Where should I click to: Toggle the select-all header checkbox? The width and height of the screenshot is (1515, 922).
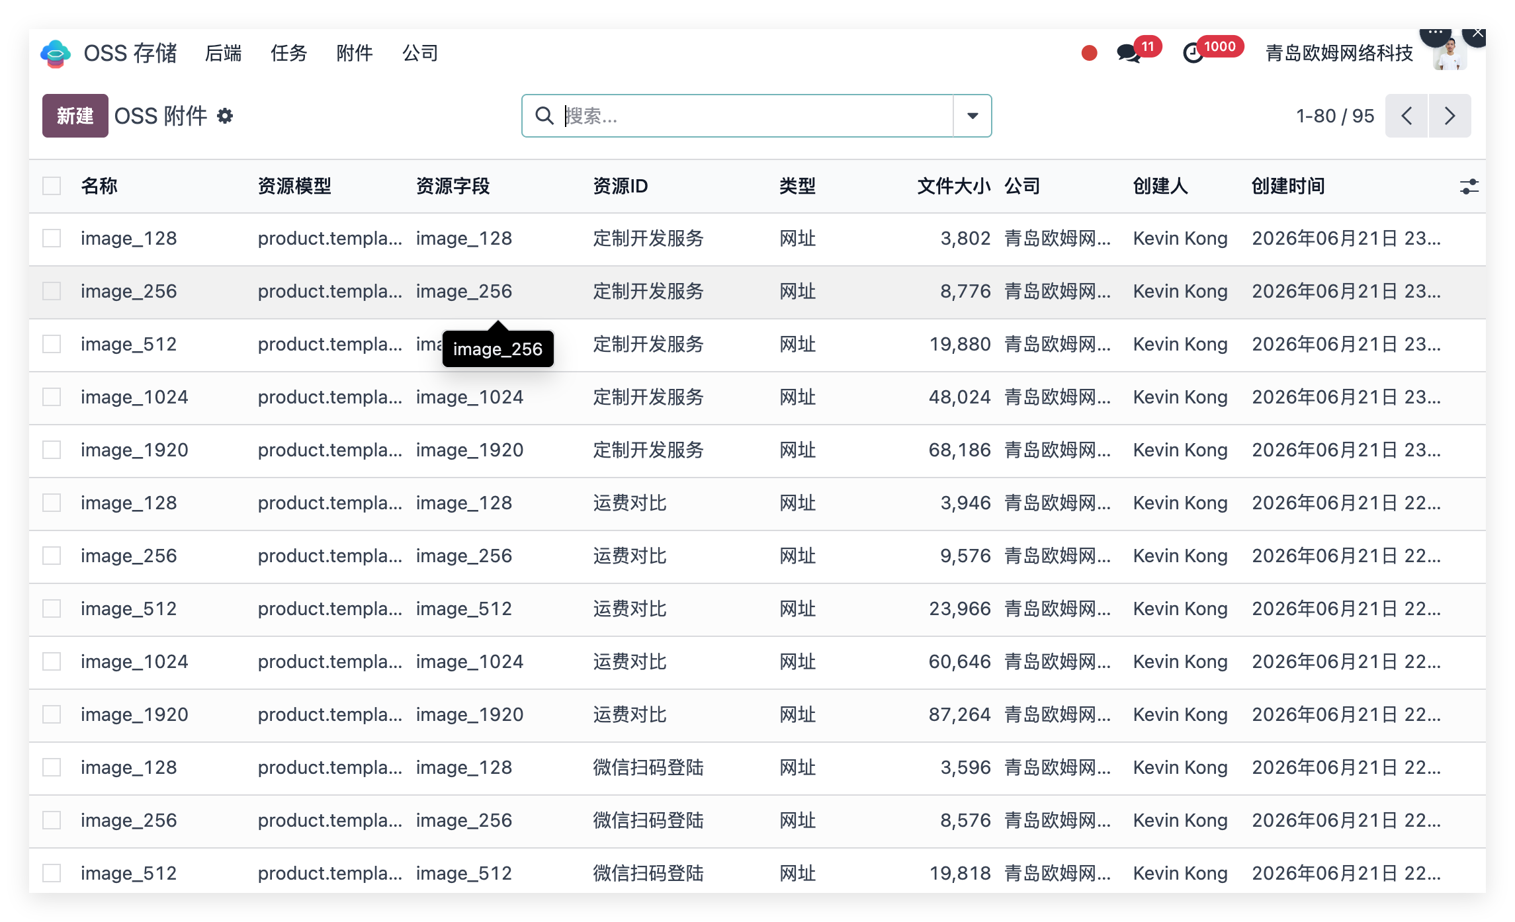pyautogui.click(x=52, y=186)
